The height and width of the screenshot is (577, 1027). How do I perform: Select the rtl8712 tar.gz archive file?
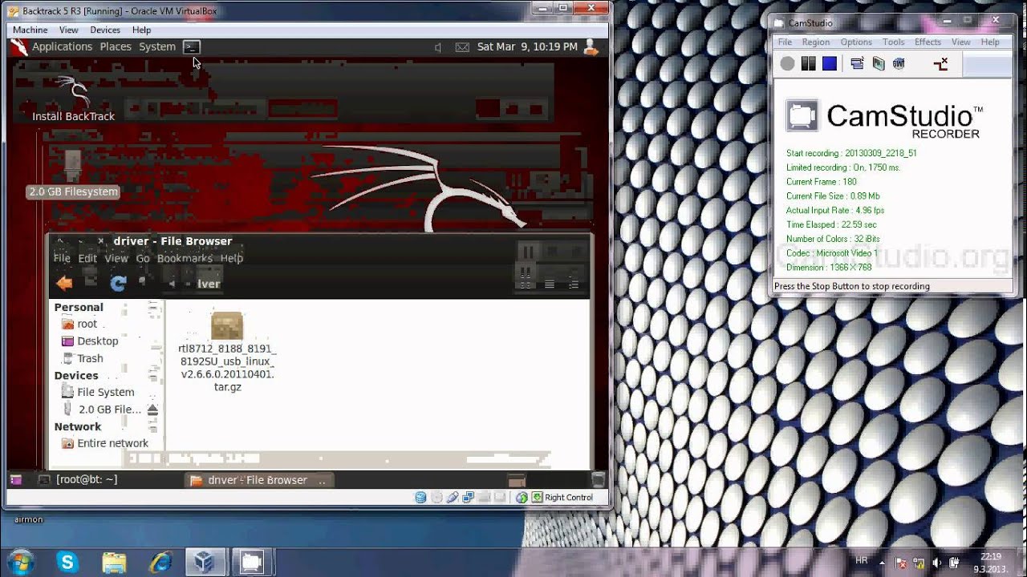[227, 352]
